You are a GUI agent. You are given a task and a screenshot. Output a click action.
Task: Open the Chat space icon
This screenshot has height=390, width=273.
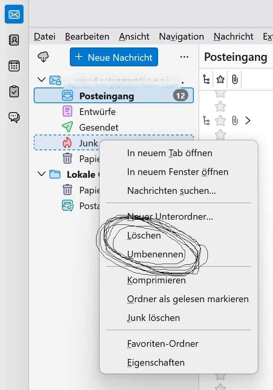14,117
